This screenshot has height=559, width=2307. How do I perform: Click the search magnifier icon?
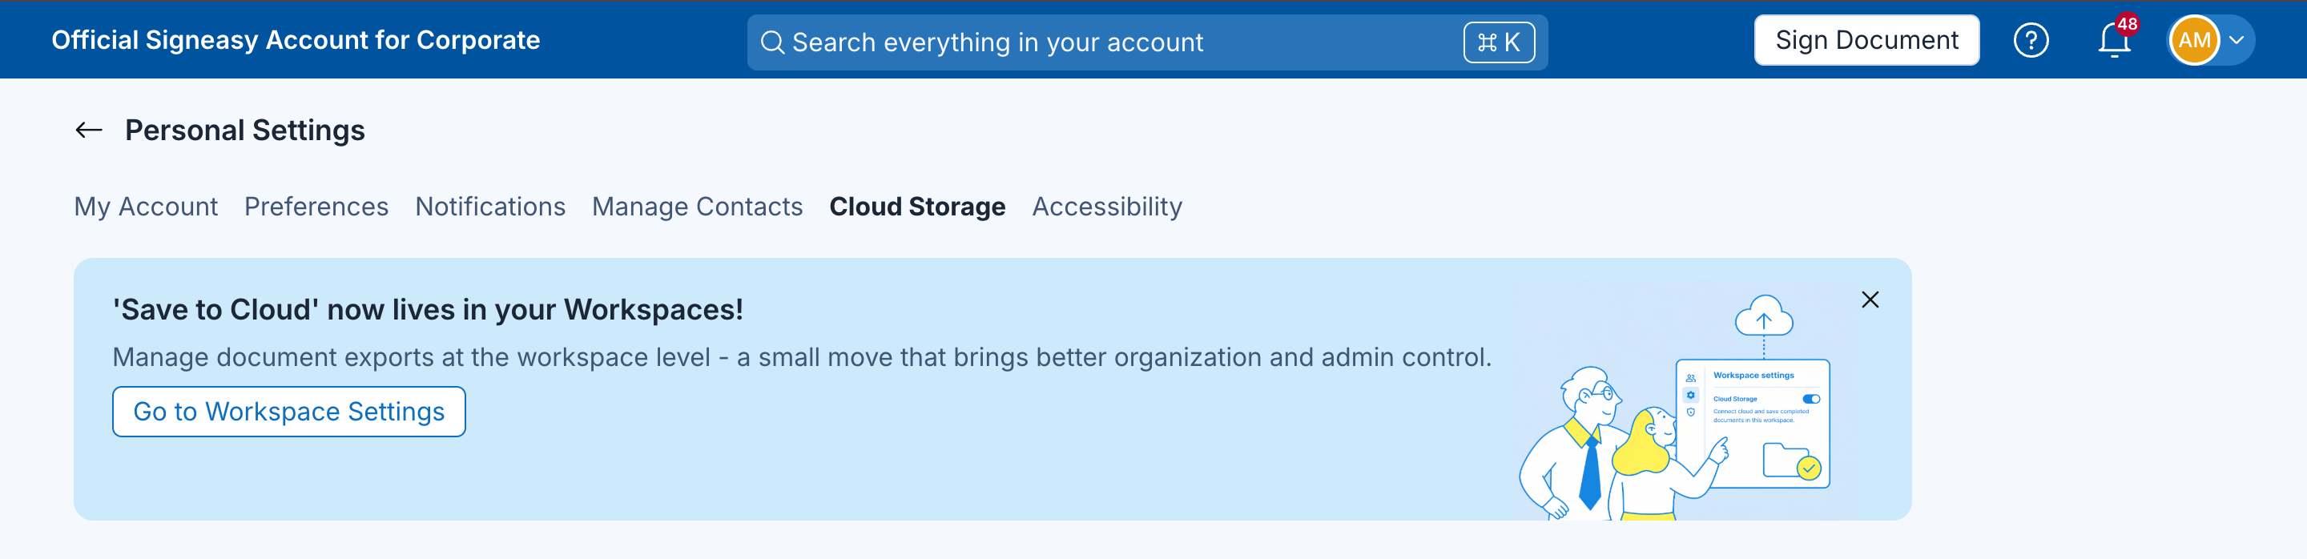click(x=772, y=42)
